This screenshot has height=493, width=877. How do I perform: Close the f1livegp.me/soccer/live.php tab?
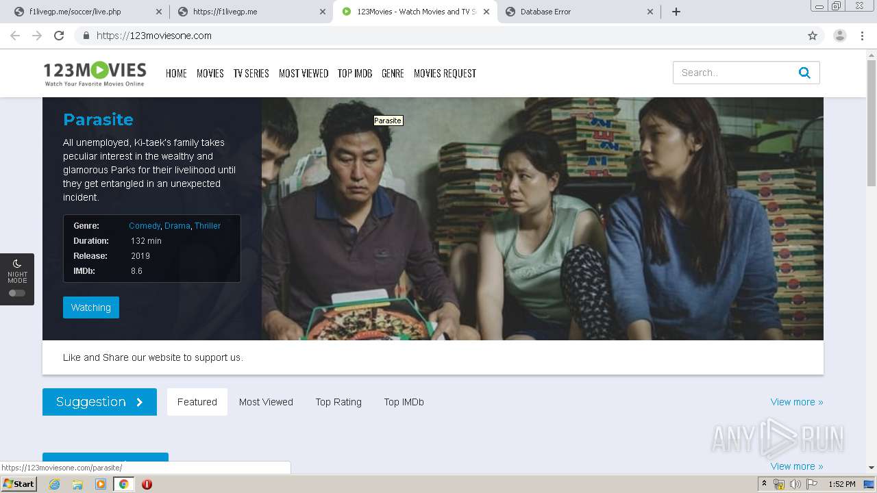(158, 12)
